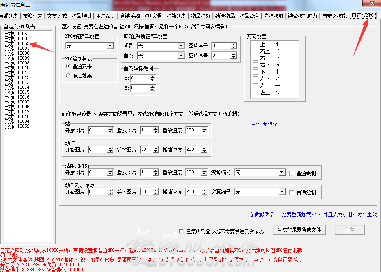The width and height of the screenshot is (381, 272).
Task: Expand the NPC所在WIL设置 dropdown
Action: pyautogui.click(x=110, y=46)
